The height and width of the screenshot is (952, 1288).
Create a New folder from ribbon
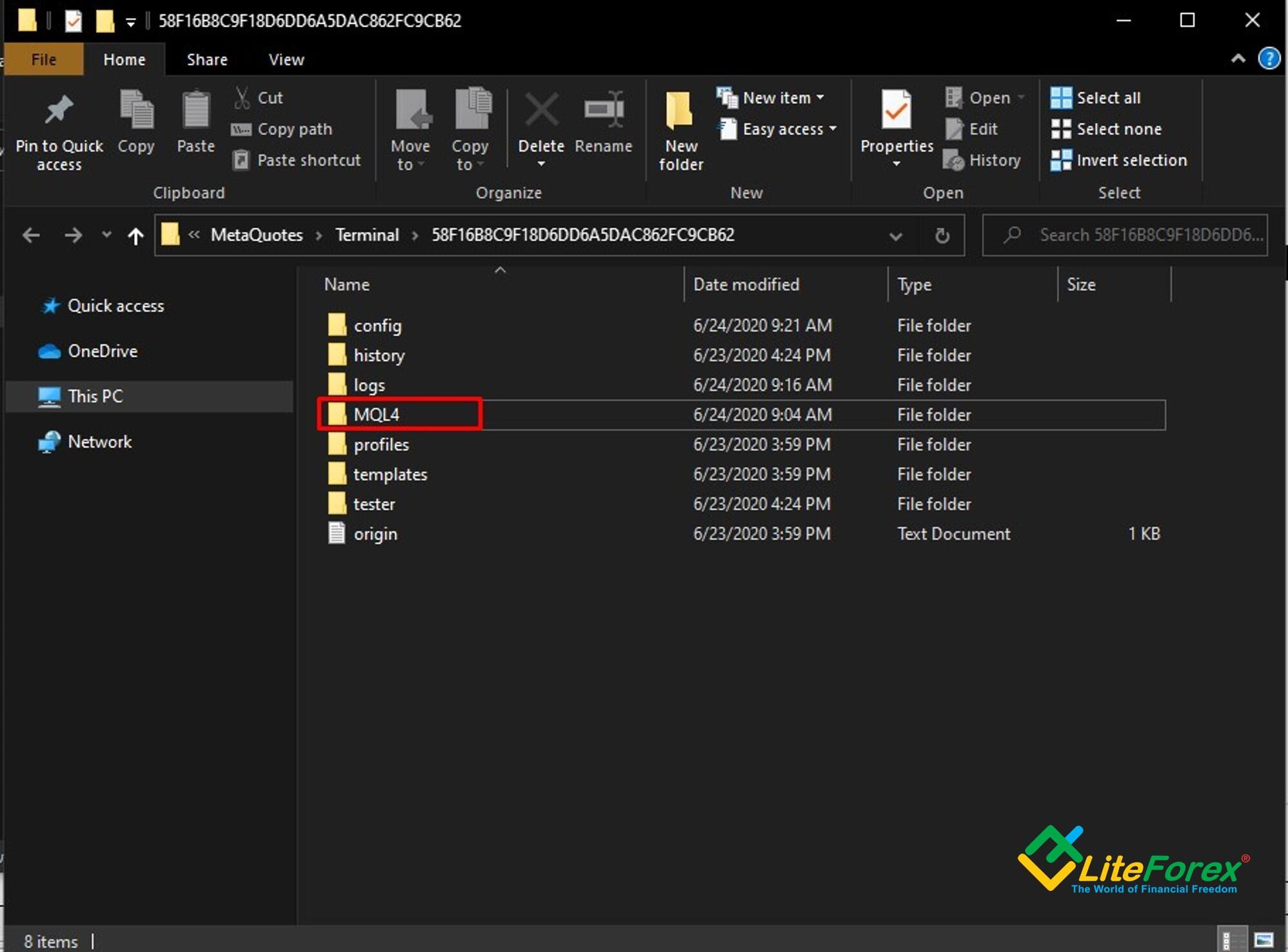click(680, 129)
